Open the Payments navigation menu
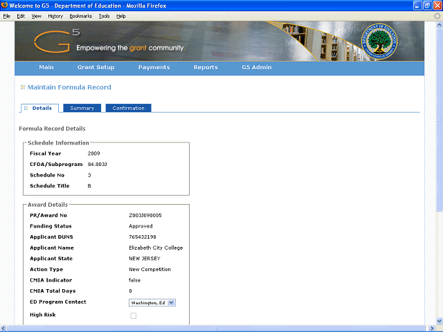 (x=154, y=68)
